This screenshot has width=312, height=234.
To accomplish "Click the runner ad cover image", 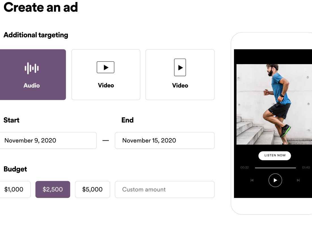I will pyautogui.click(x=274, y=104).
